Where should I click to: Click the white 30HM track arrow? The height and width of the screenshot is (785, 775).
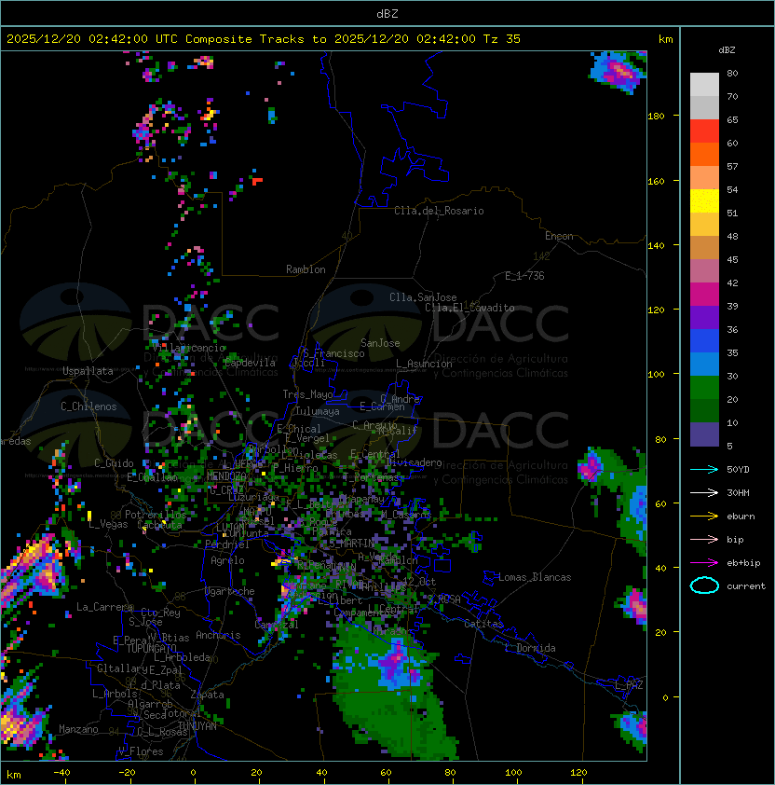point(704,493)
